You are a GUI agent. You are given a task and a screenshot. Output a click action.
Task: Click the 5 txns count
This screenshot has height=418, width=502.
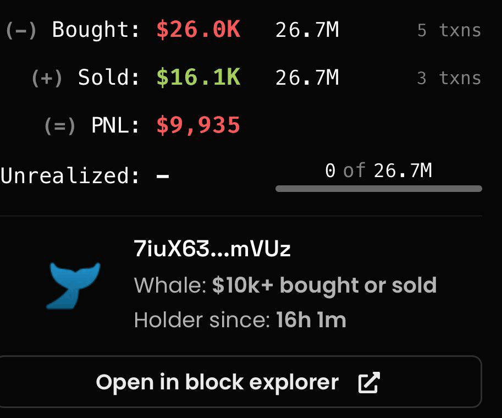449,30
